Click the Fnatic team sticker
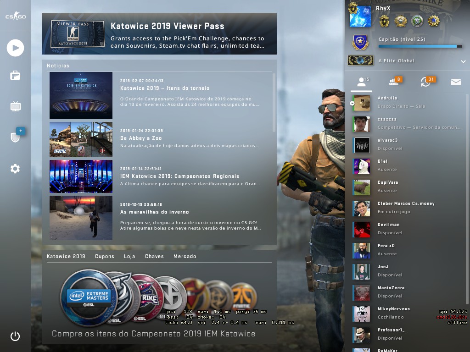This screenshot has width=470, height=352. pos(244,297)
